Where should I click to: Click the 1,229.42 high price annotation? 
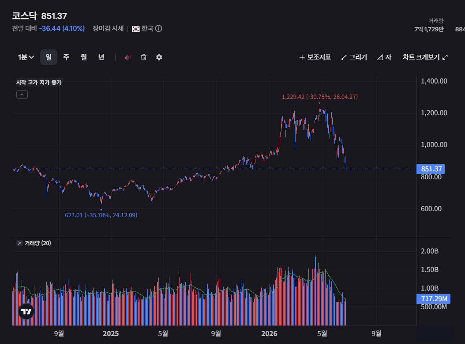[320, 97]
